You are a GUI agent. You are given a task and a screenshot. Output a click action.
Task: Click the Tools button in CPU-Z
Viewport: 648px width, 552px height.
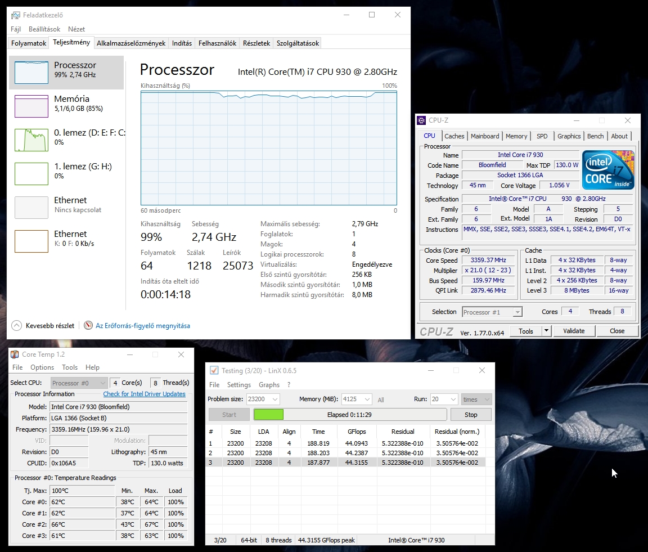point(525,331)
